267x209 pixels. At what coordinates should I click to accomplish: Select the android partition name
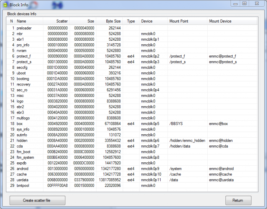[23, 169]
